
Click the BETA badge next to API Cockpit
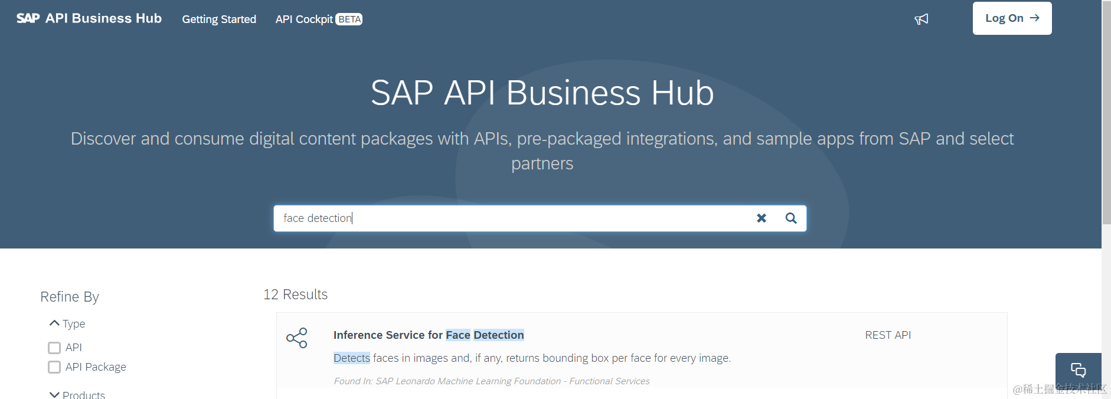349,19
